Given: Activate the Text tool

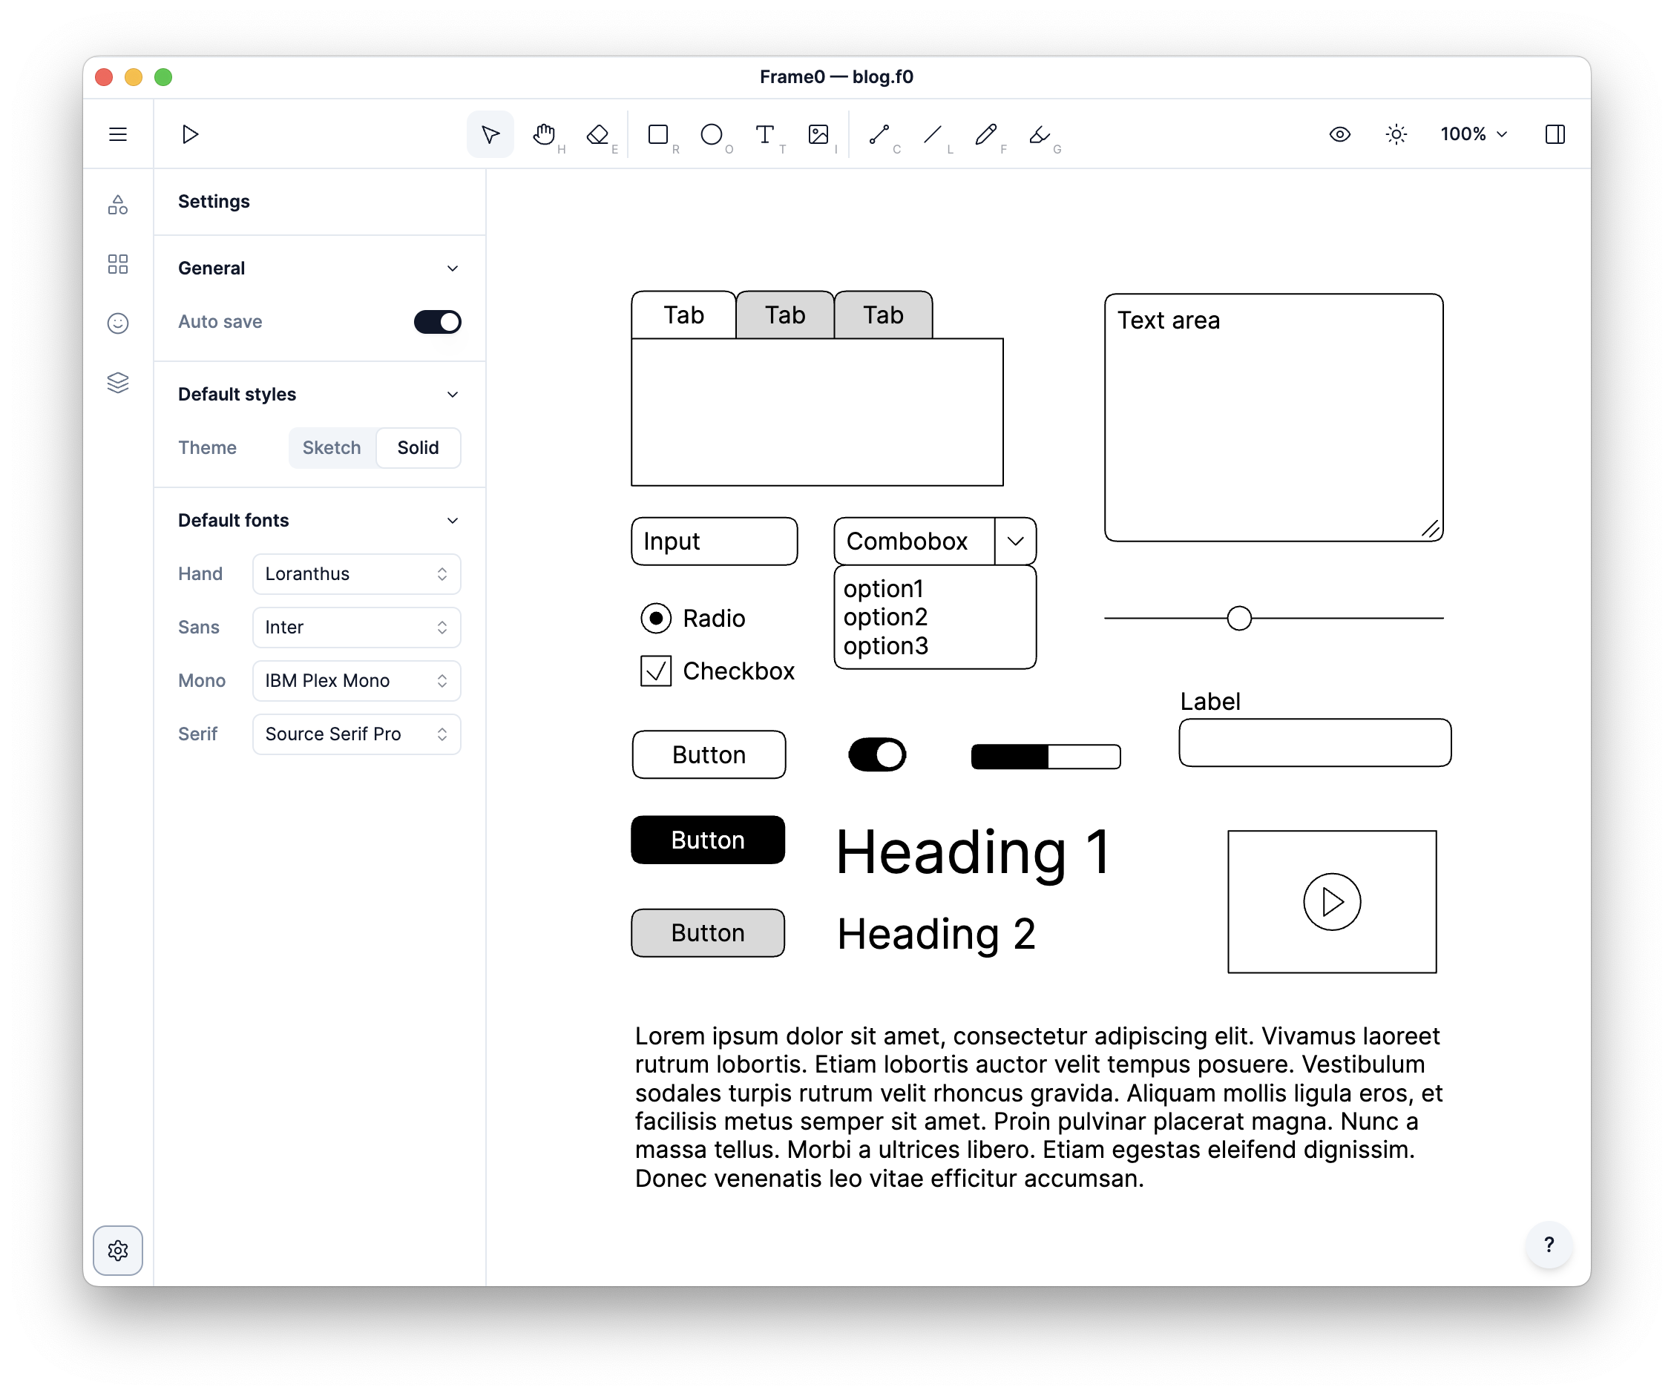Looking at the screenshot, I should [x=764, y=134].
